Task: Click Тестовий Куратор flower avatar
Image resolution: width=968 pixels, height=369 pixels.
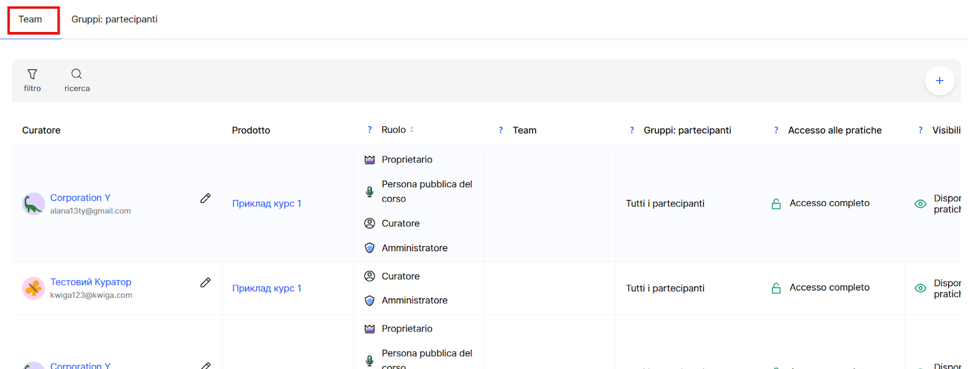Action: [33, 289]
